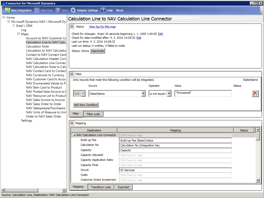Image resolution: width=264 pixels, height=198 pixels.
Task: Select NAV Sales Invoice to Invoice map
Action: click(45, 100)
